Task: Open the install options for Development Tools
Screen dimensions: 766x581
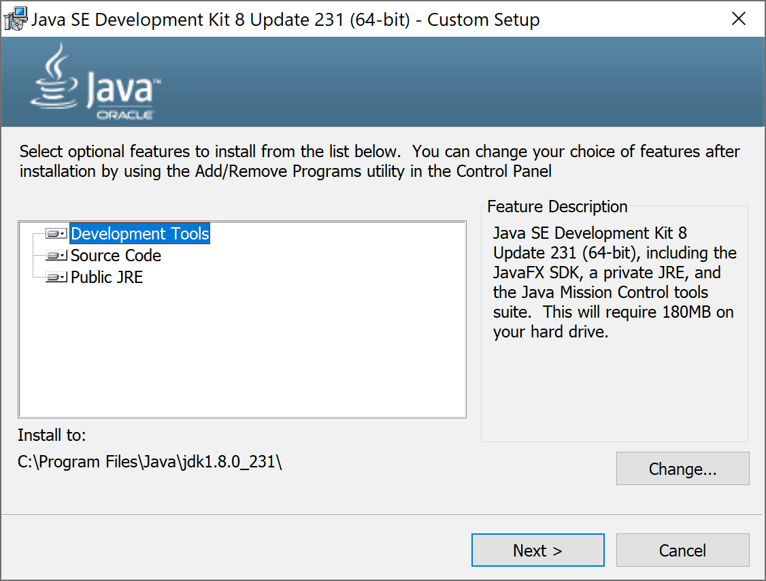Action: point(62,233)
